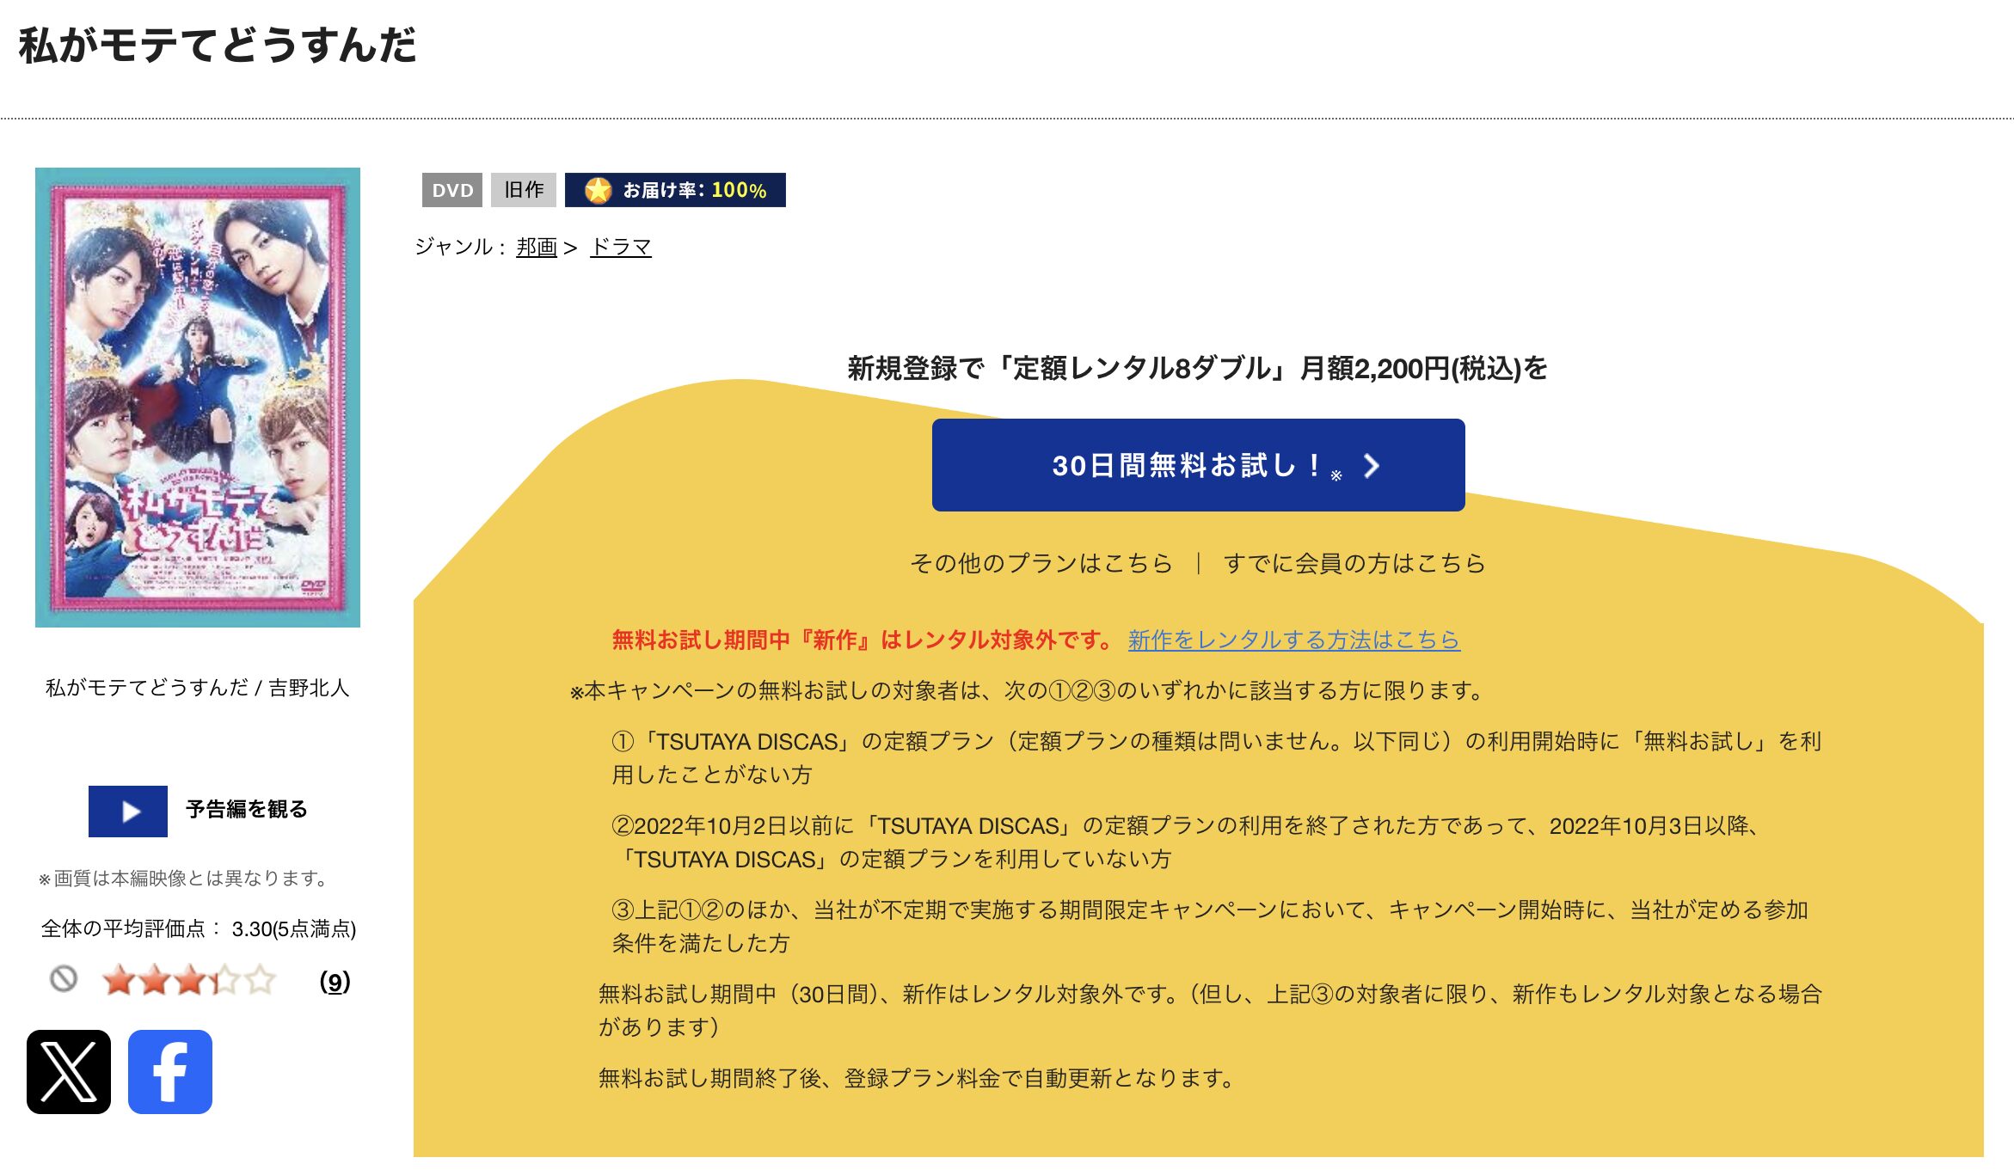2014x1176 pixels.
Task: Click the page title 私がモテてどうすんだ
Action: point(218,45)
